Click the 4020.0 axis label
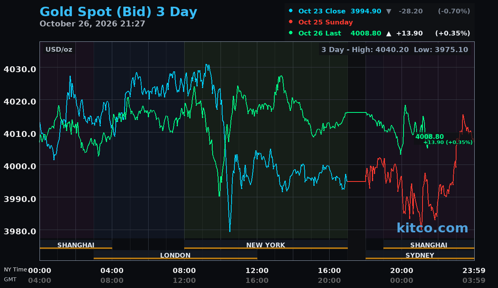 tap(20, 101)
